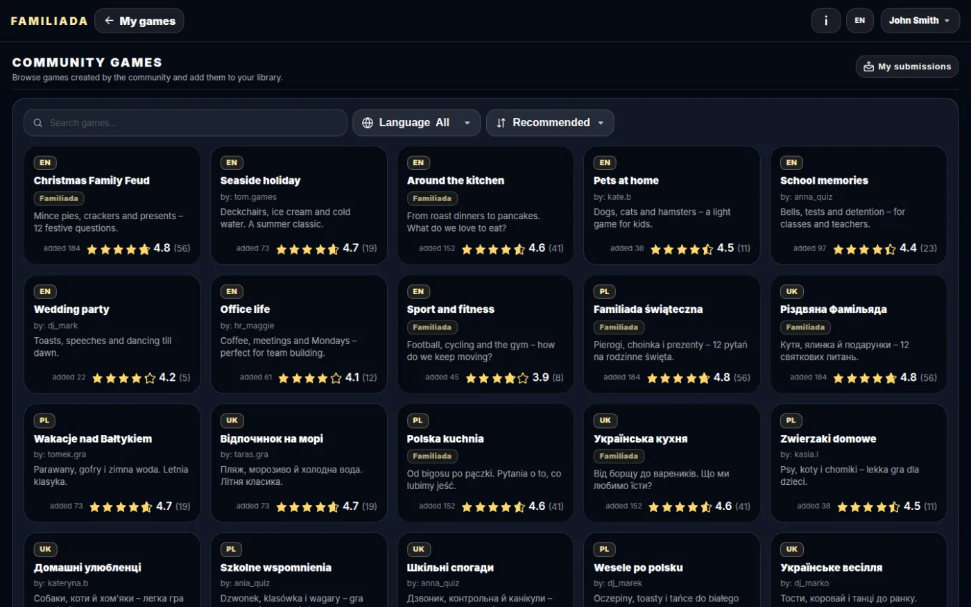This screenshot has width=971, height=607.
Task: Click the FAMILIADA logo
Action: (49, 21)
